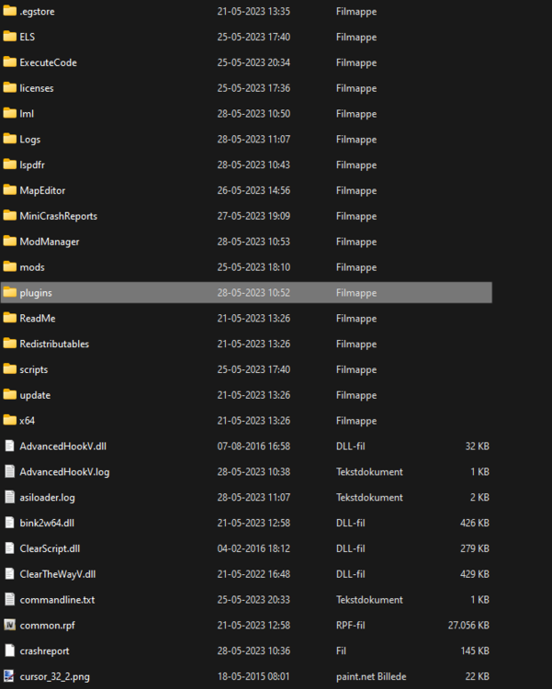Viewport: 552px width, 689px height.
Task: Click the .egstore folder icon
Action: tap(10, 11)
